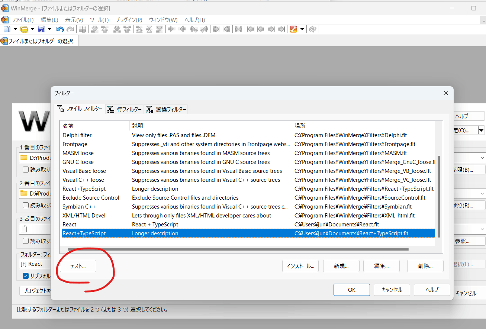This screenshot has height=329, width=486.
Task: Redo the last undone action
Action: [x=70, y=29]
